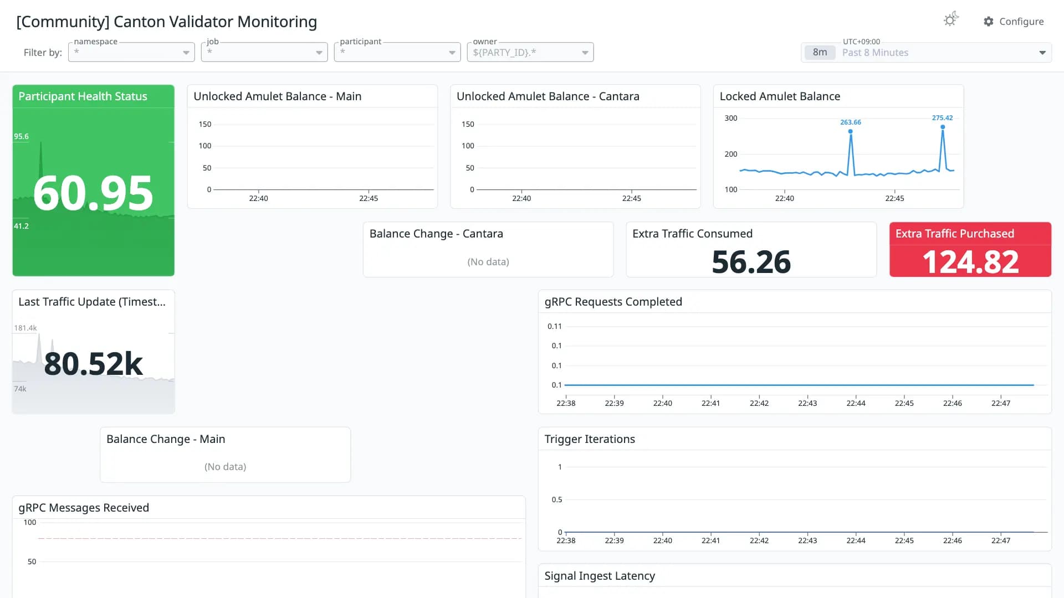Click the Extra Traffic Consumed widget title
Viewport: 1064px width, 598px height.
point(692,234)
